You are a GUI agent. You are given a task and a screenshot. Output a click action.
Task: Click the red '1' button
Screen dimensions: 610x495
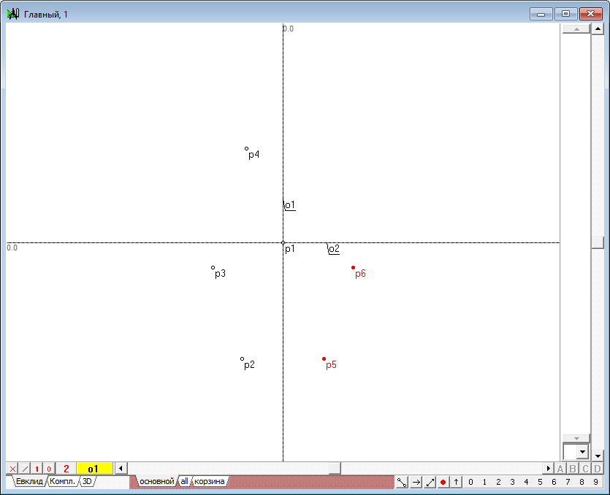tap(37, 469)
